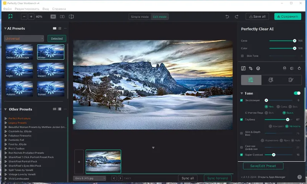The width and height of the screenshot is (307, 184).
Task: Click the Save all button
Action: [257, 16]
